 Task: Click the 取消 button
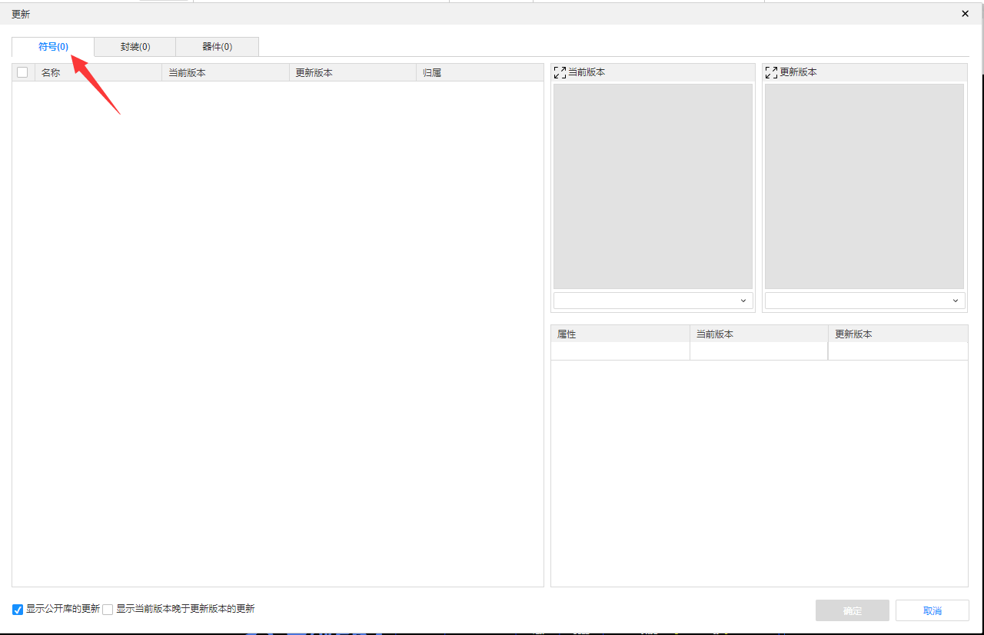tap(932, 610)
